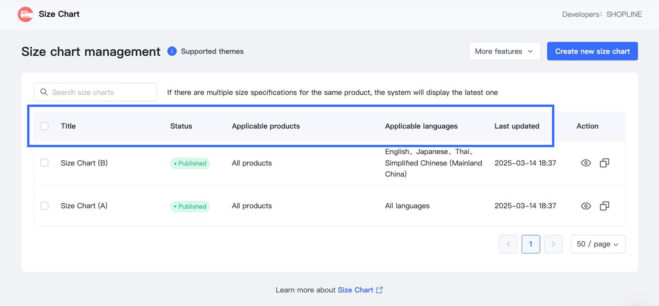
Task: Preview Size Chart (B) with eye icon
Action: [x=586, y=163]
